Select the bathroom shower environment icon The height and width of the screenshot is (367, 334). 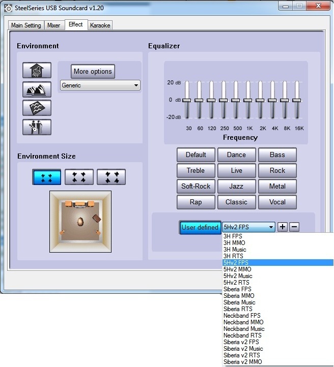point(37,71)
